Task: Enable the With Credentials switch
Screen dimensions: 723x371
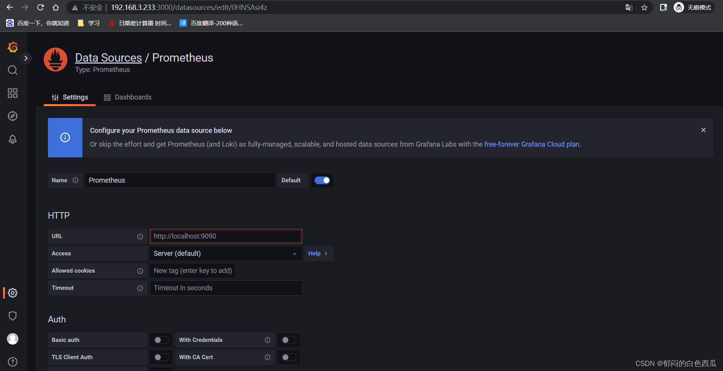Action: pos(289,340)
